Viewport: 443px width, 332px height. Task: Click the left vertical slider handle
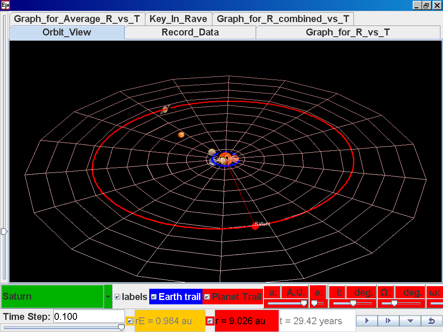tap(4, 232)
